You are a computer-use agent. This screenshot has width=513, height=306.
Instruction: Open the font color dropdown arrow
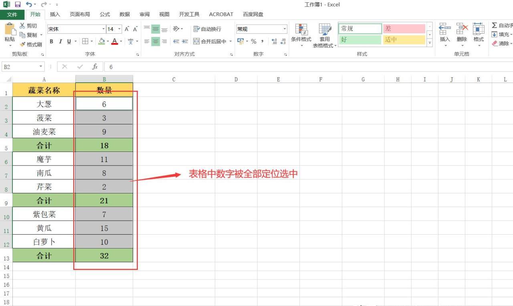[121, 41]
